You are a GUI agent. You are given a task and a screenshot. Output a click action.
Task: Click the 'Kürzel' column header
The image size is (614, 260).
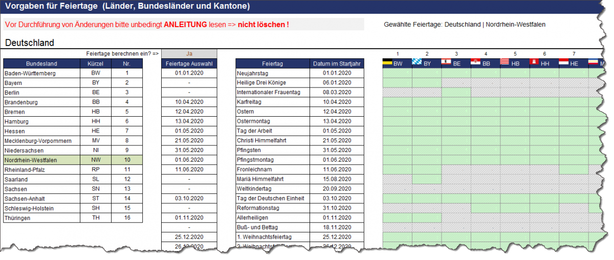[96, 63]
